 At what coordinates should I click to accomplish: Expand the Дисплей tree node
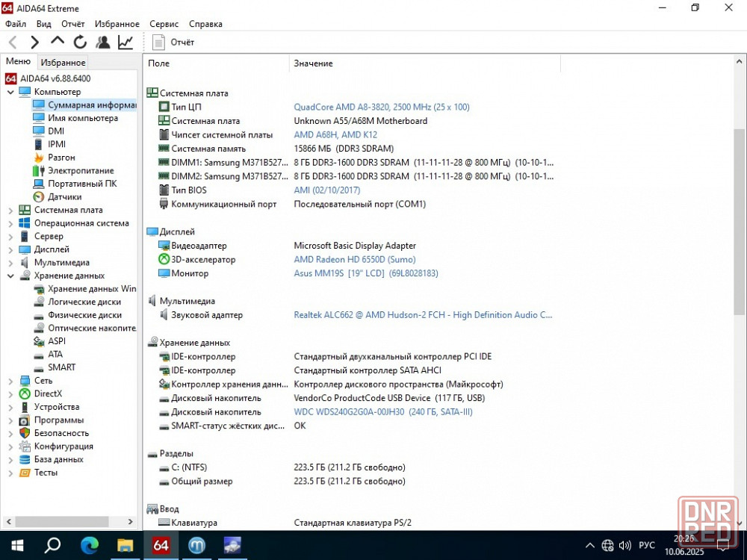coord(10,249)
